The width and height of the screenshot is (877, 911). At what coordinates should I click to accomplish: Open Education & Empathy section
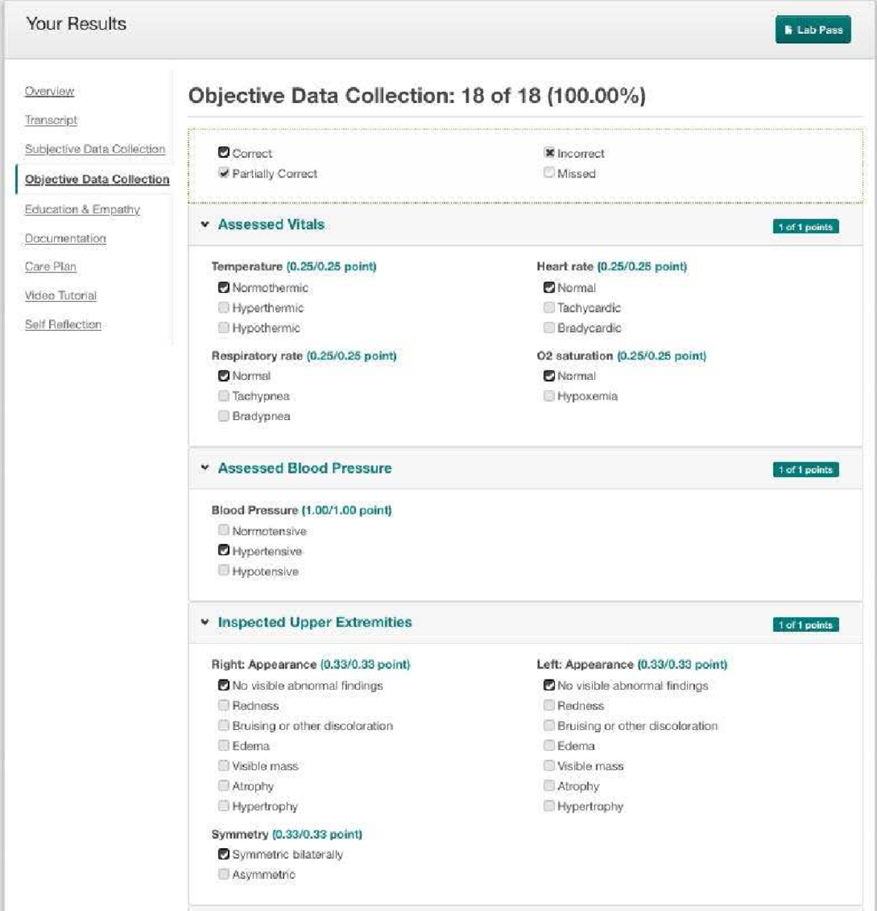pyautogui.click(x=83, y=210)
